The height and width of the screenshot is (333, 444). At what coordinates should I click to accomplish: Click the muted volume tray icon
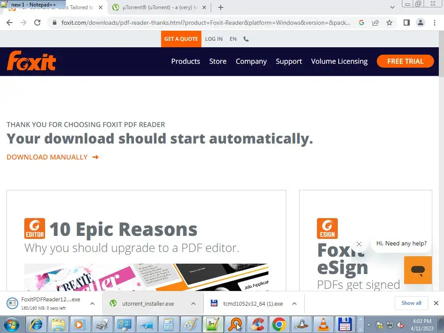pyautogui.click(x=400, y=325)
